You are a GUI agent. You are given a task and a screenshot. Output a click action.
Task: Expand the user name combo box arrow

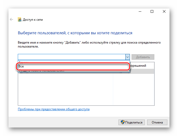click(x=128, y=57)
